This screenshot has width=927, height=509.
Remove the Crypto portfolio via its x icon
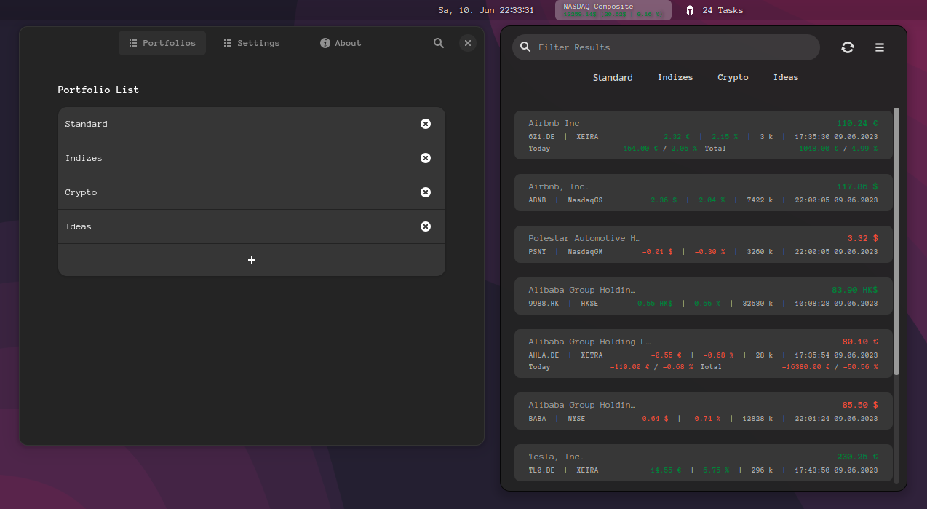(x=426, y=192)
